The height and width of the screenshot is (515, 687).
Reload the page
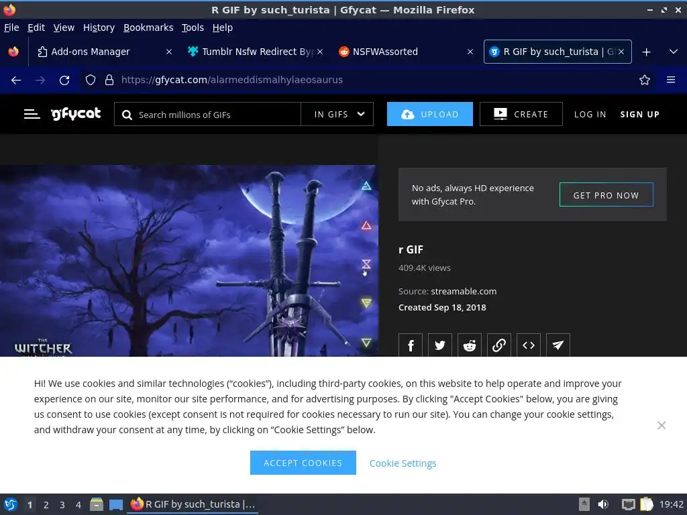click(x=64, y=80)
